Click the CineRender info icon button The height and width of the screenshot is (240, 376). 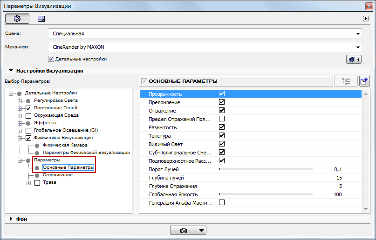coord(354,60)
